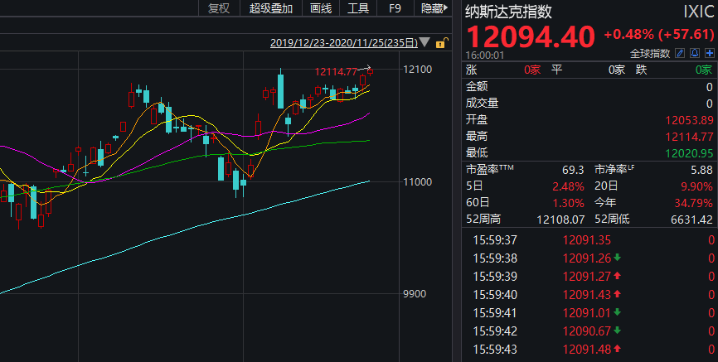Select the tick price 12091.01
The height and width of the screenshot is (362, 718).
click(587, 313)
